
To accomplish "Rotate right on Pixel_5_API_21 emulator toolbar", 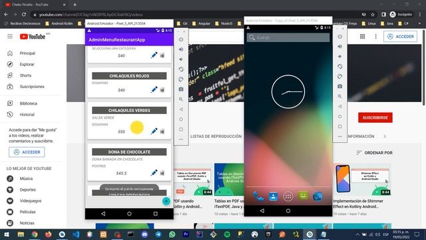I will click(x=181, y=79).
